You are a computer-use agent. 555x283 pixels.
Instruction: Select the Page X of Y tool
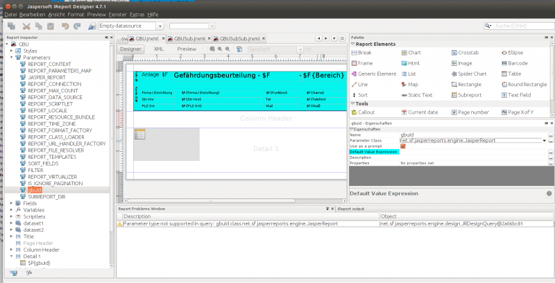point(518,112)
